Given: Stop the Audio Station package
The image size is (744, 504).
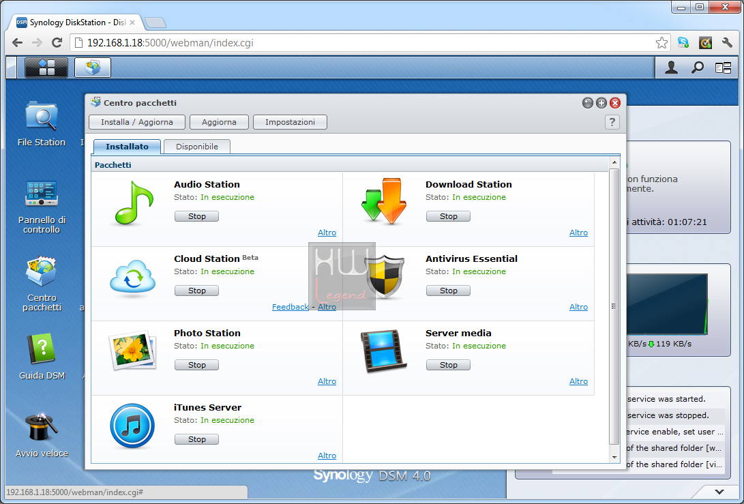Looking at the screenshot, I should pyautogui.click(x=197, y=216).
